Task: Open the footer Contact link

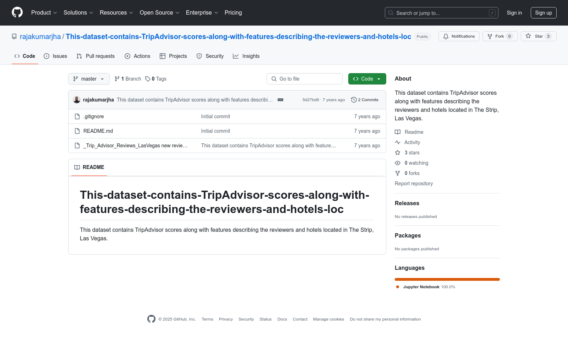Action: tap(300, 319)
